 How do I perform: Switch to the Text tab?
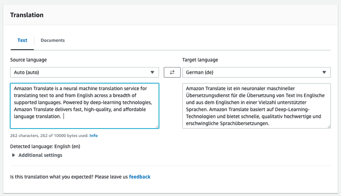coord(22,41)
